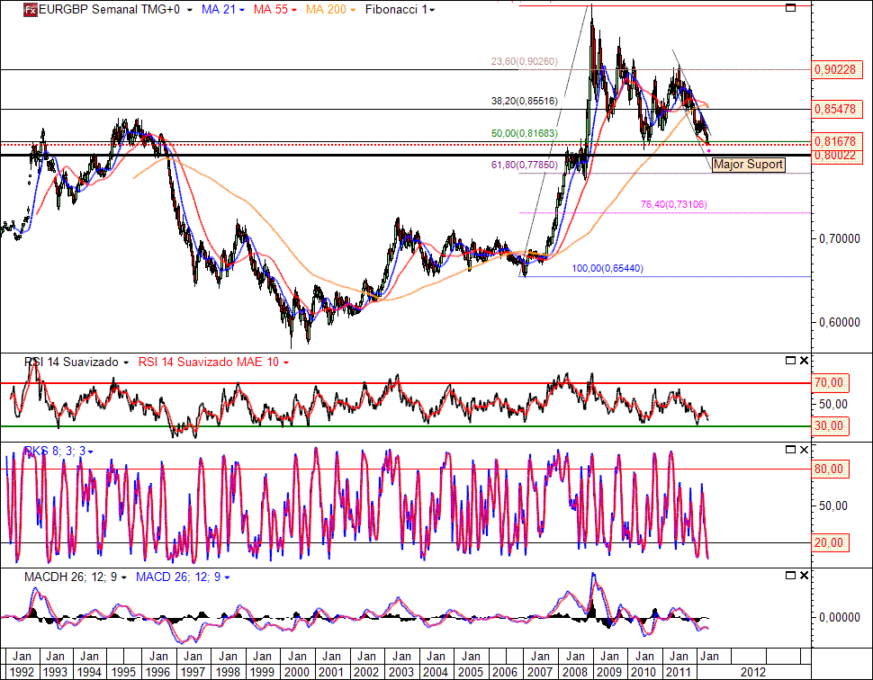This screenshot has height=680, width=873.
Task: Open the EURGBP Semanal TMG+0 dropdown arrow
Action: coord(190,10)
